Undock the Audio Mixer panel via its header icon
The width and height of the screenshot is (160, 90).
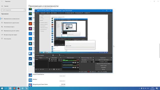pyautogui.click(x=79, y=58)
